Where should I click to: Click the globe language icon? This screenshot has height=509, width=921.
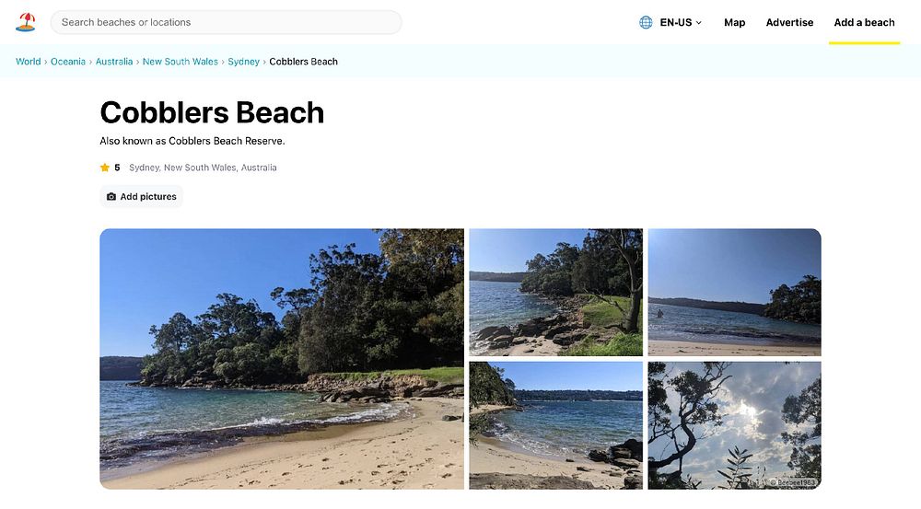[x=646, y=22]
